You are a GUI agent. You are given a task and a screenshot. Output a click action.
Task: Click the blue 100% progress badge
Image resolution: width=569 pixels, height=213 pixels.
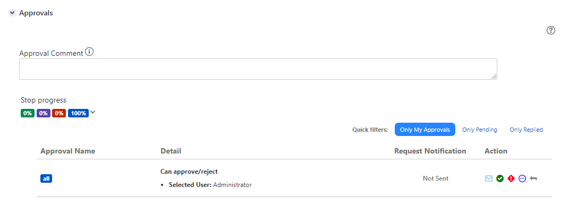point(78,113)
